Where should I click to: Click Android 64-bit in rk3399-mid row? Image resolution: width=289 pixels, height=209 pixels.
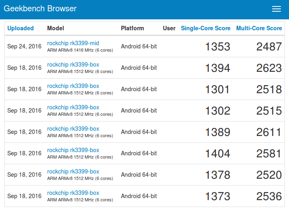[139, 46]
